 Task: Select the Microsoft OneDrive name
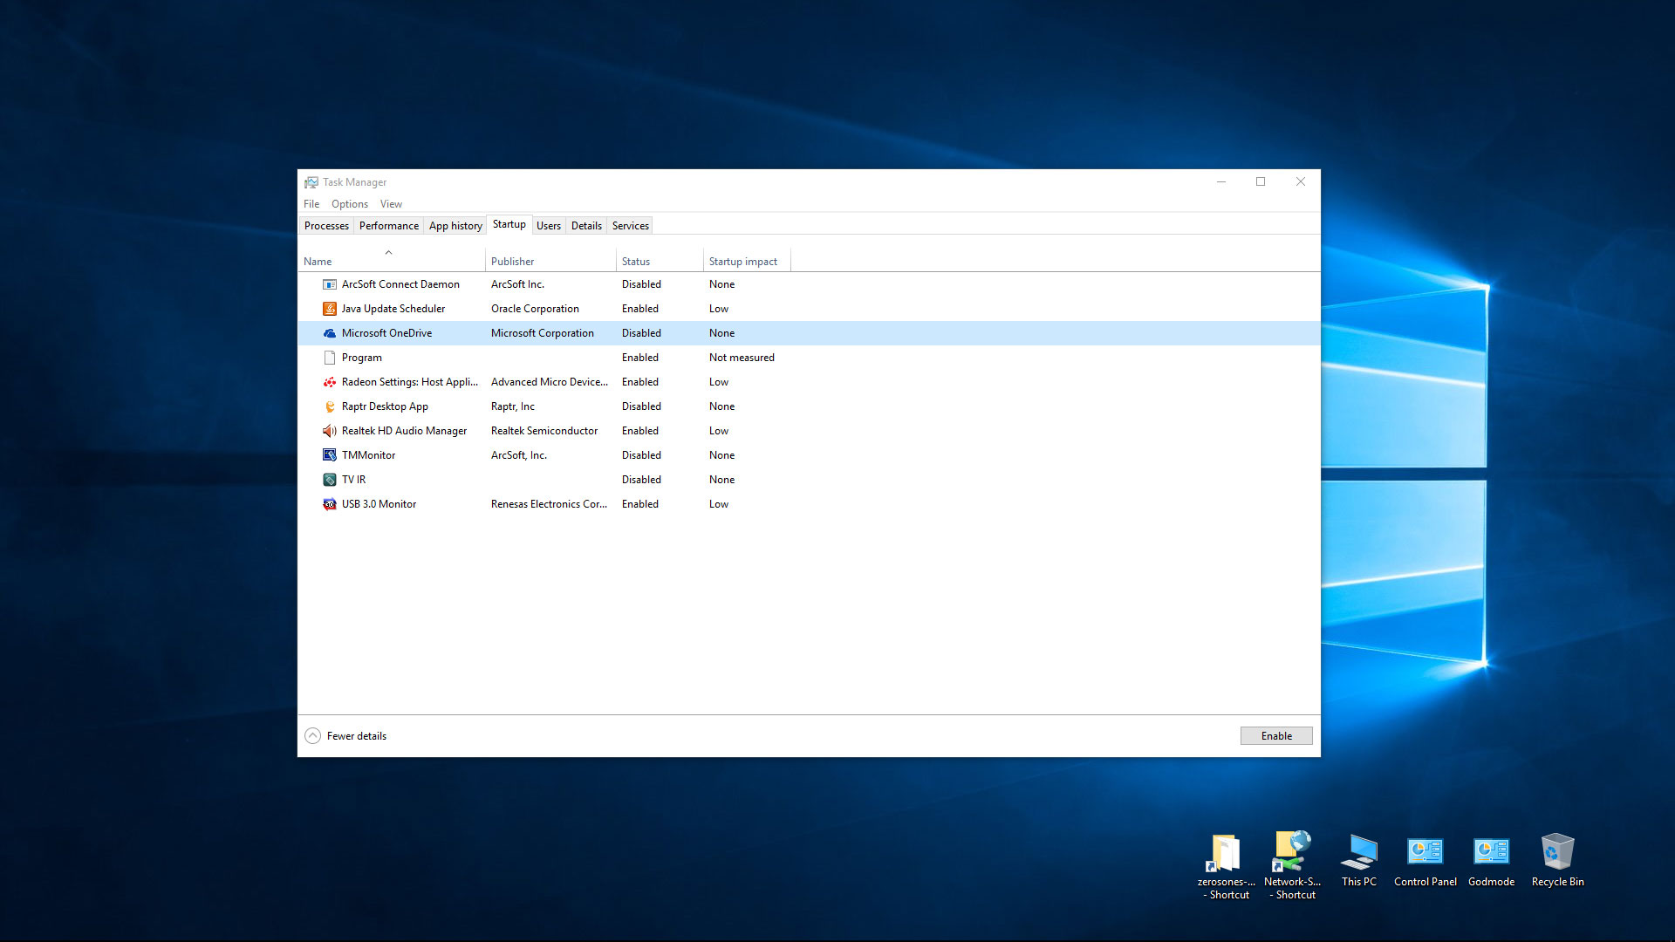pos(386,333)
